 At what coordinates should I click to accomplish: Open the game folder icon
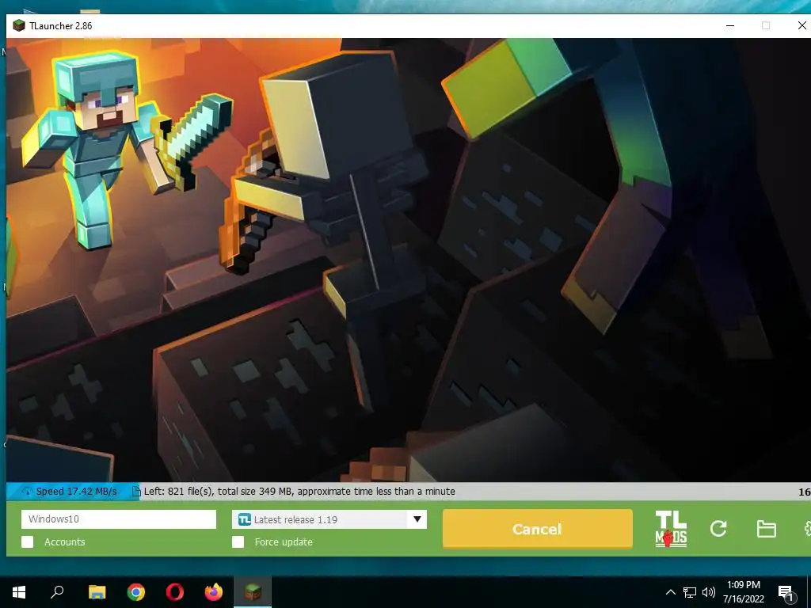[x=766, y=529]
